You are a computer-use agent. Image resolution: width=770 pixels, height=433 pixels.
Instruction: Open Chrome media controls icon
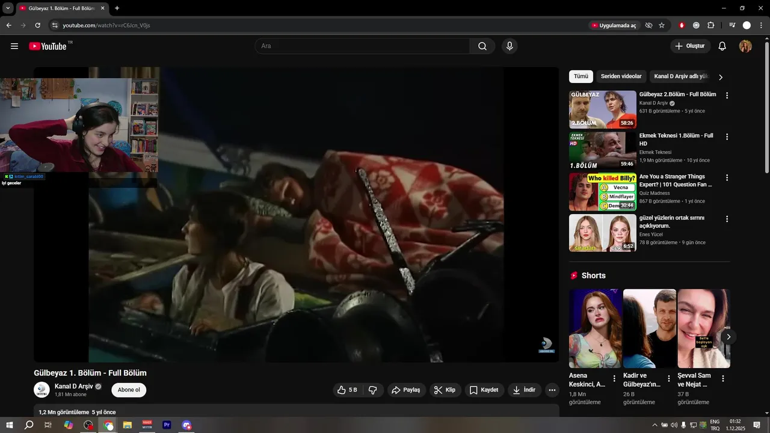[732, 25]
